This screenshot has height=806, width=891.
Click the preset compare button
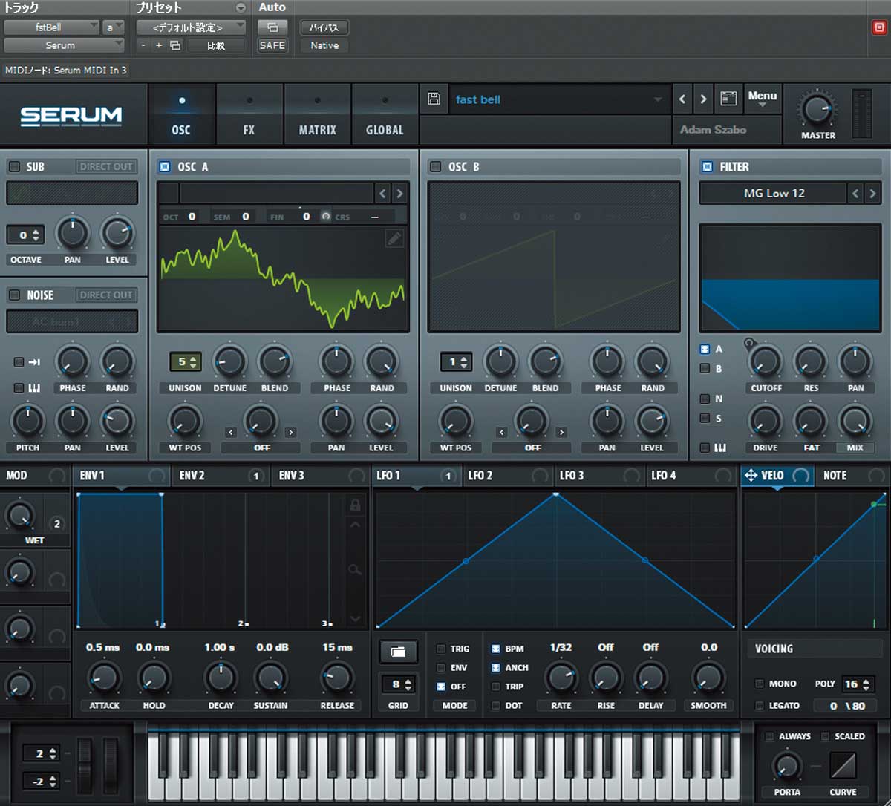pyautogui.click(x=216, y=45)
